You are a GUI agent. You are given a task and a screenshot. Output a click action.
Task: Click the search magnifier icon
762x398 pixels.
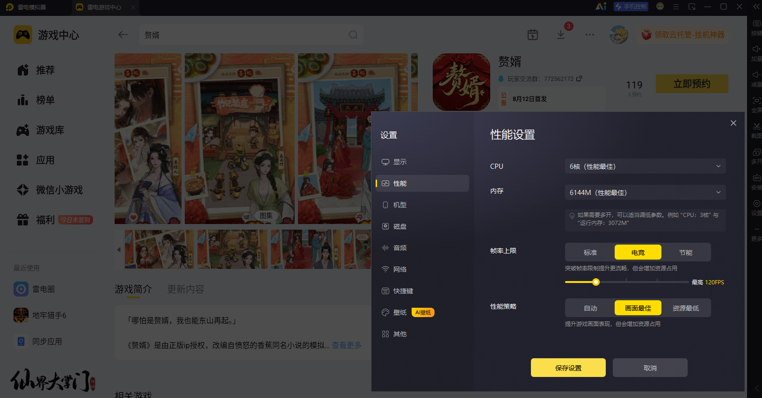(x=353, y=35)
